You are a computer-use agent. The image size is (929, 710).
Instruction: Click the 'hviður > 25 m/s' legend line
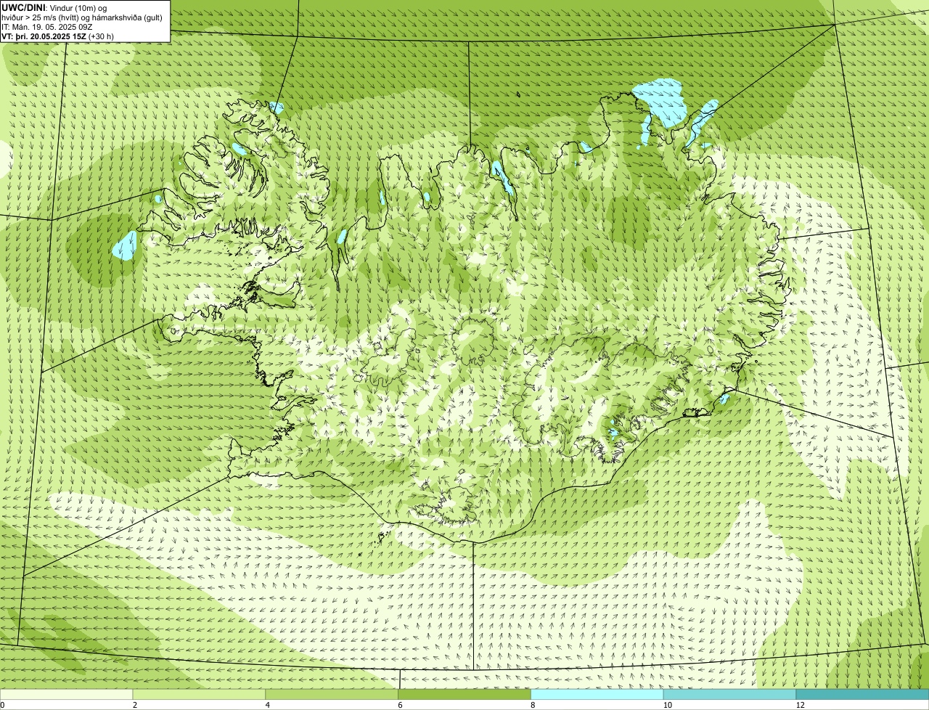(82, 17)
